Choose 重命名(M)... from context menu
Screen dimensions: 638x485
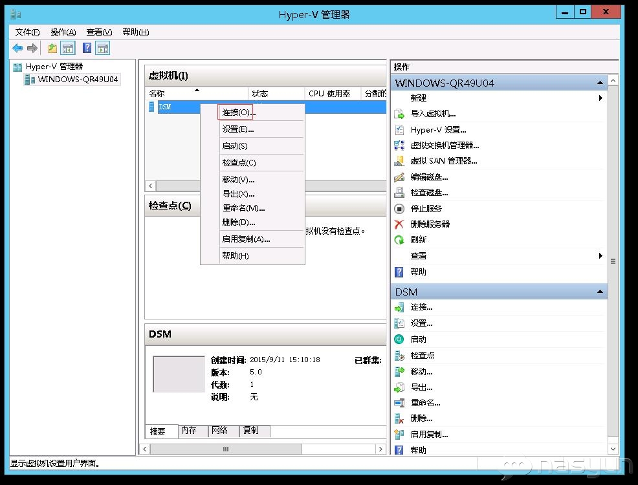tap(253, 208)
